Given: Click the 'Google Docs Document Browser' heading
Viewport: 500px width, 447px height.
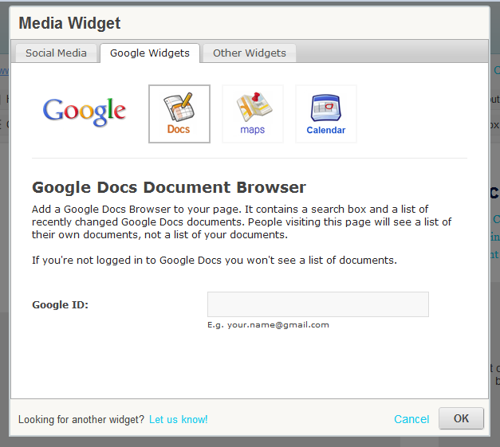Looking at the screenshot, I should [169, 187].
